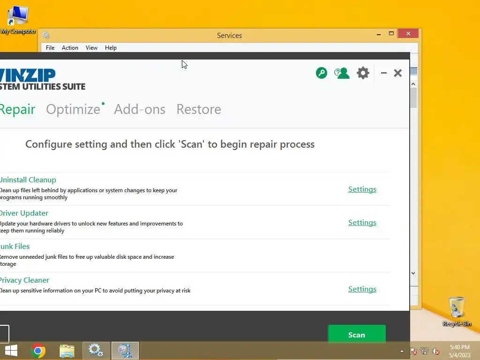
Task: Launch Google Chrome from the taskbar
Action: click(38, 351)
